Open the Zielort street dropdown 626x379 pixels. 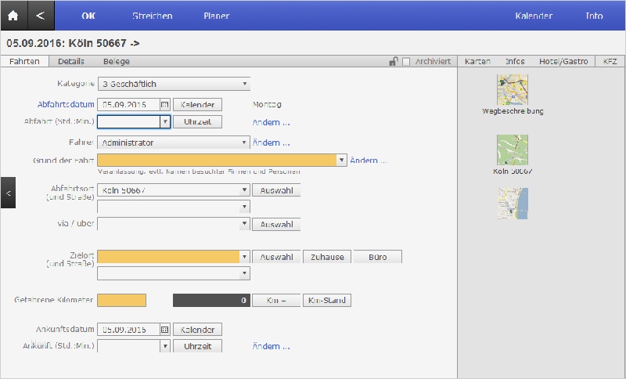[174, 273]
